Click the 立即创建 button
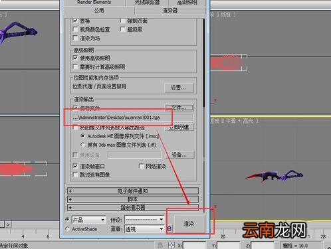331x249 pixels. pos(179,127)
